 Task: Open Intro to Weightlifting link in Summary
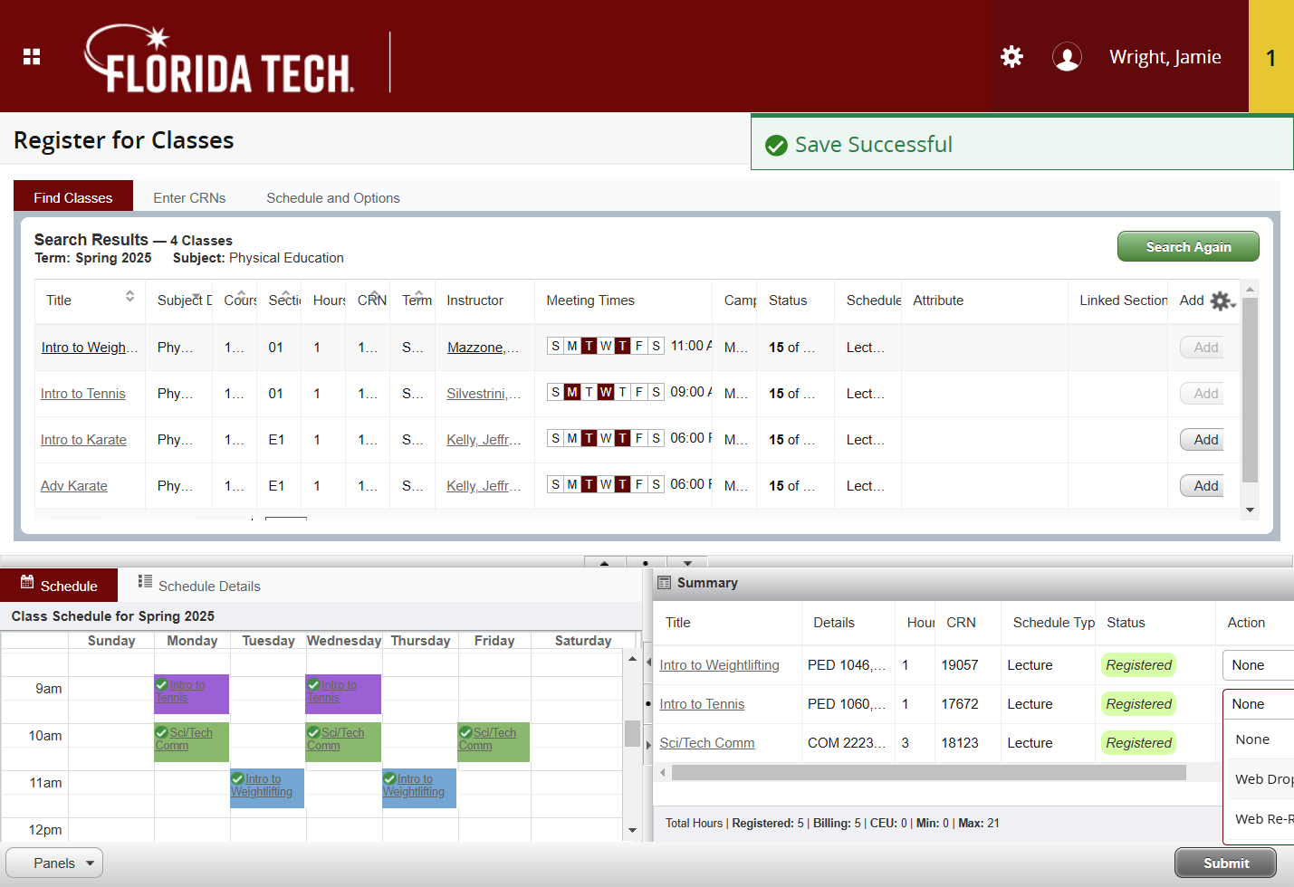(719, 665)
